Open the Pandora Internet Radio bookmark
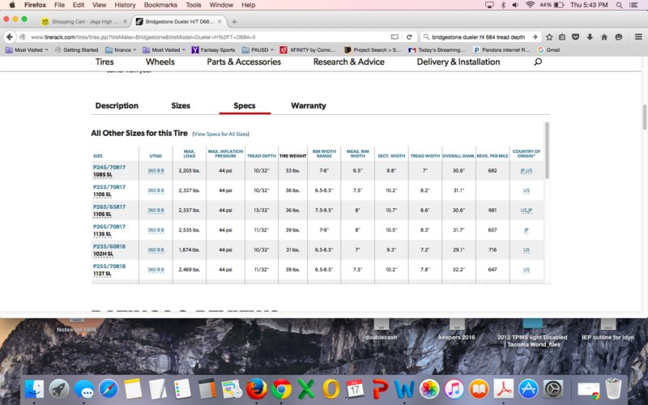Viewport: 648px width, 405px height. [x=501, y=49]
